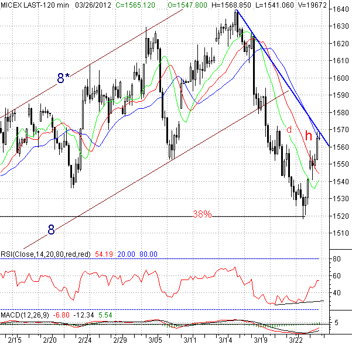The height and width of the screenshot is (345, 352).
Task: Click the open value O=1547.800
Action: 187,5
